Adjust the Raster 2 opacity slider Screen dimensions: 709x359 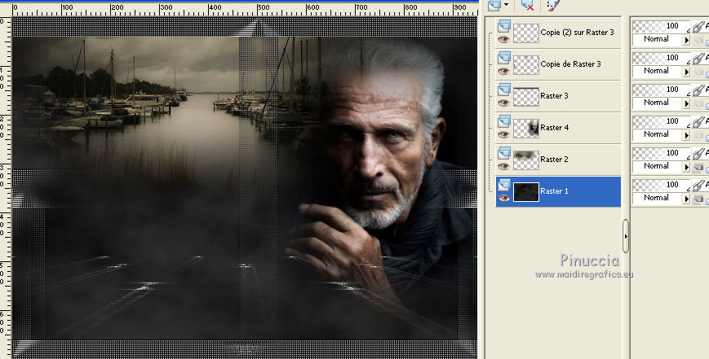coord(661,153)
